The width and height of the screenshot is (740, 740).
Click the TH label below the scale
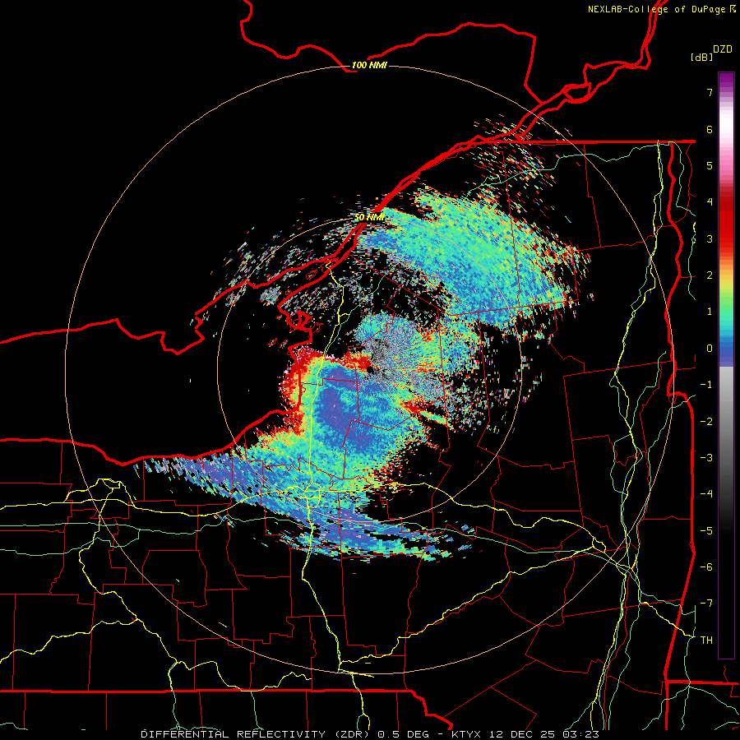pos(706,641)
